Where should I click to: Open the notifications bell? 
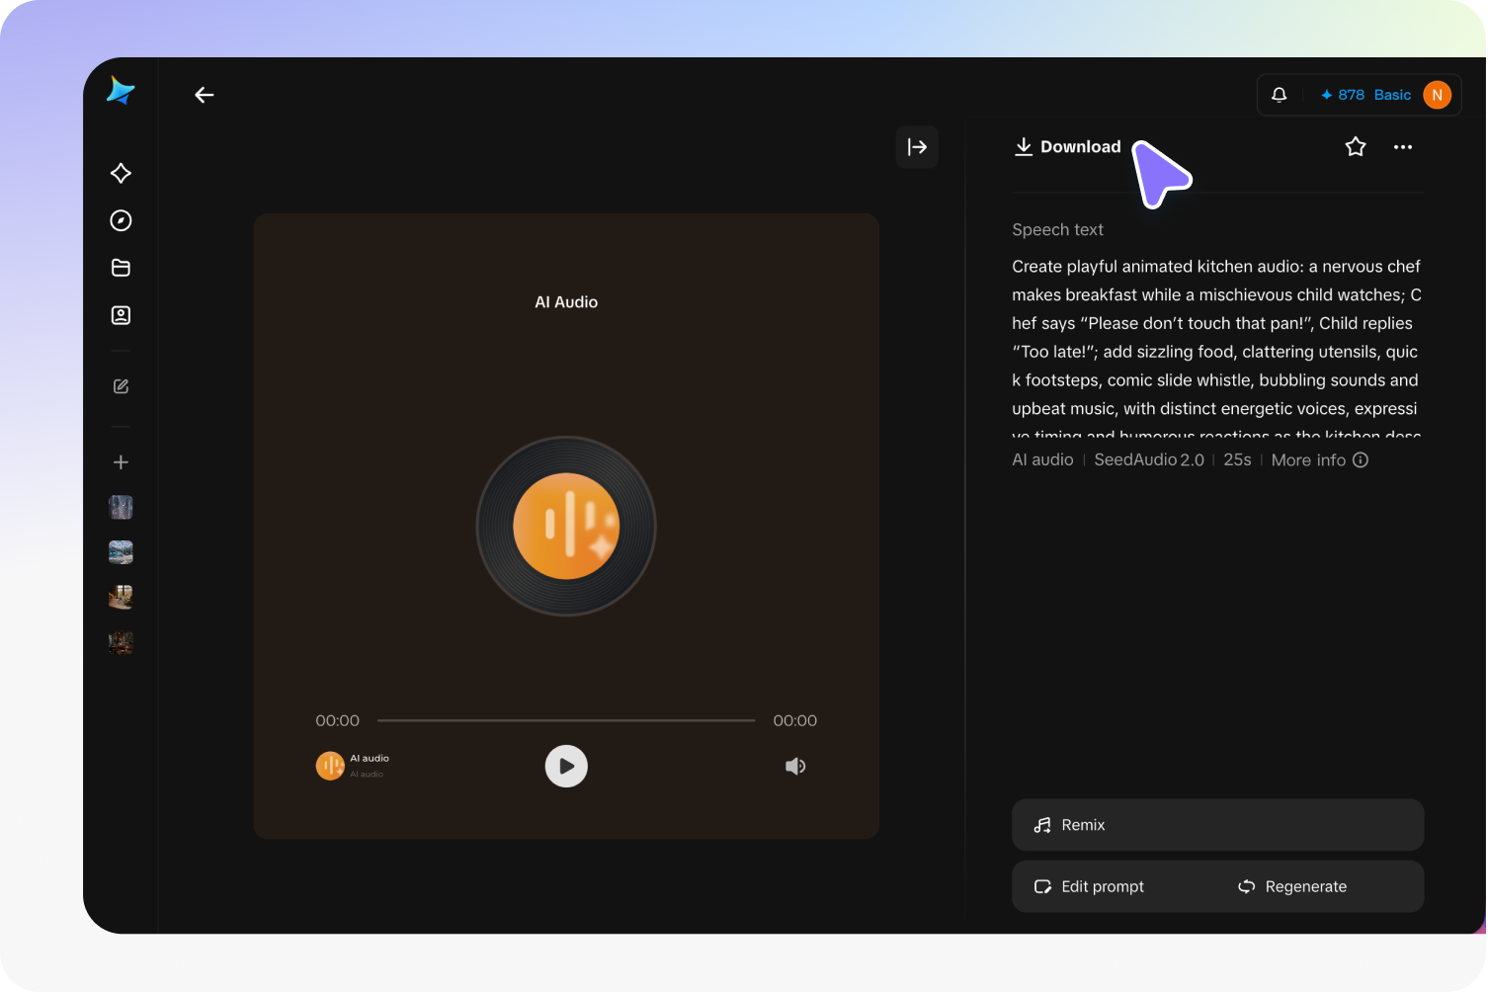1280,95
